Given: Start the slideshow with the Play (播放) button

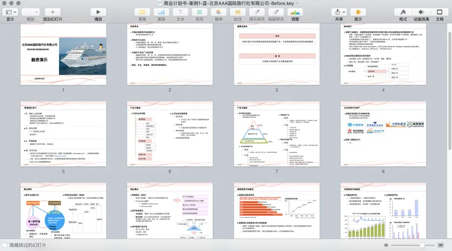Looking at the screenshot, I should (x=99, y=12).
